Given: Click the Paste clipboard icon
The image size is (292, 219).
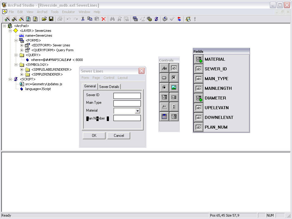Looking at the screenshot, I should [x=97, y=19].
